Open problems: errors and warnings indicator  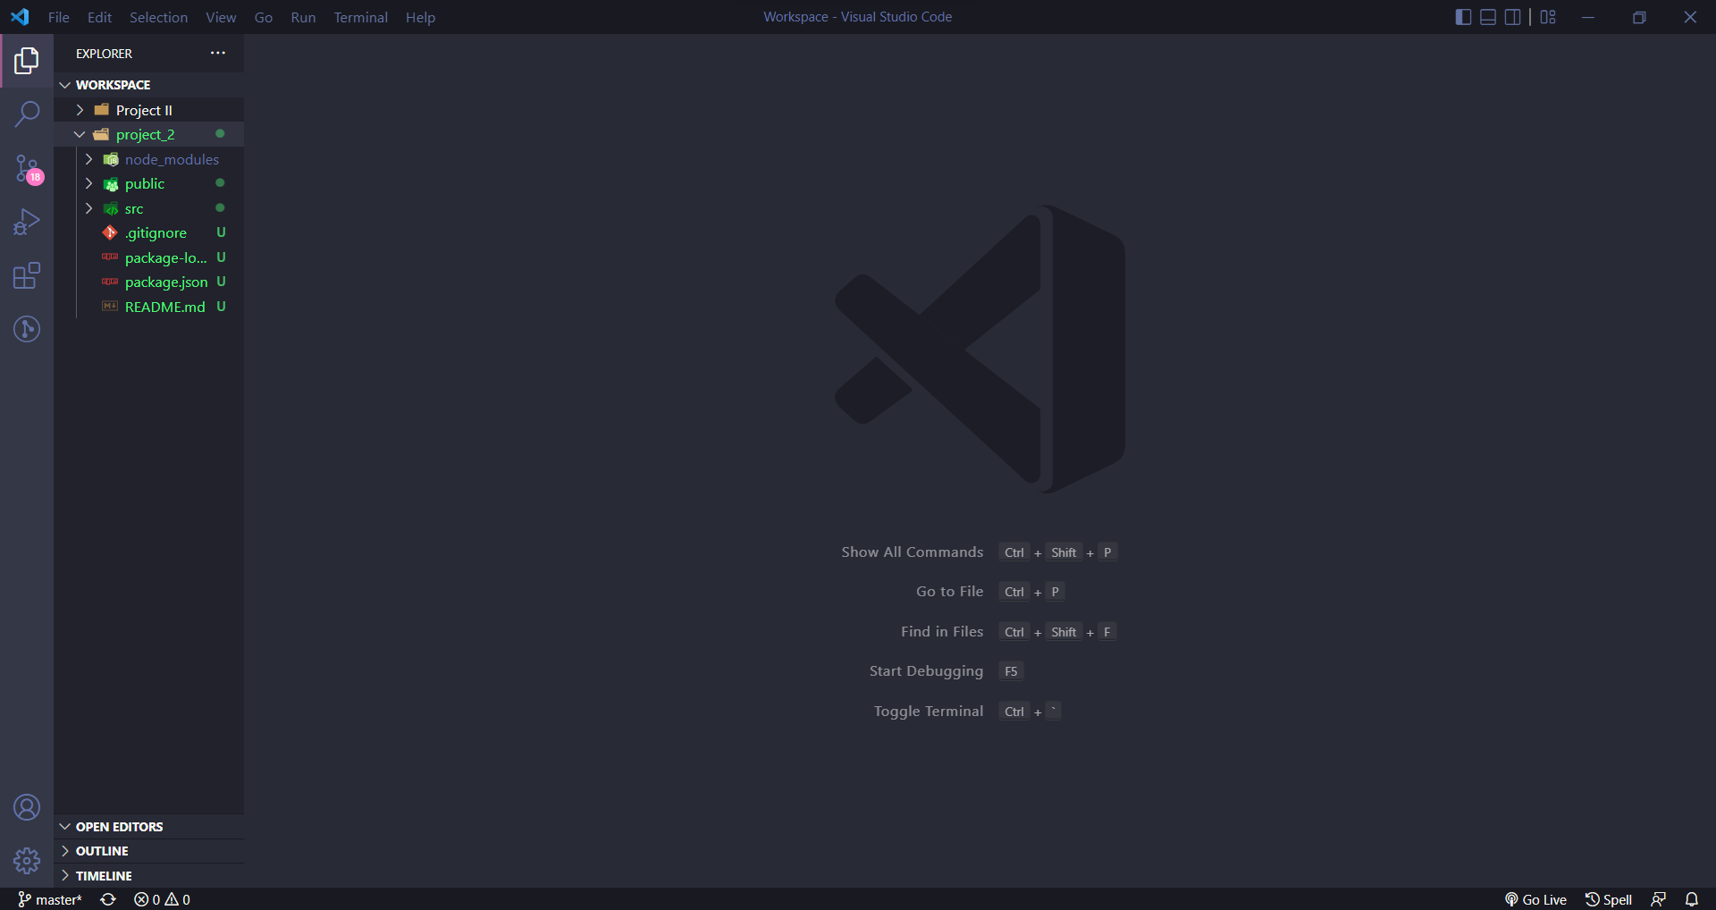162,899
